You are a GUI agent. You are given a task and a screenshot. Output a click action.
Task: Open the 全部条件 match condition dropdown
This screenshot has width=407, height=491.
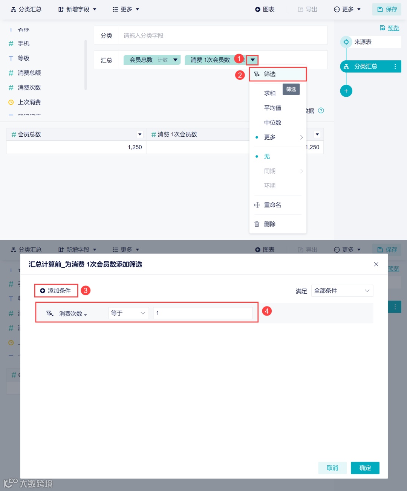pyautogui.click(x=341, y=291)
